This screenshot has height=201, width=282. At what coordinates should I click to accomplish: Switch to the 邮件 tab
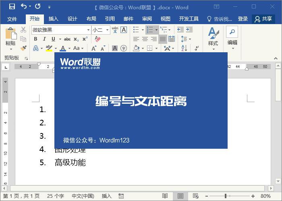click(x=129, y=19)
